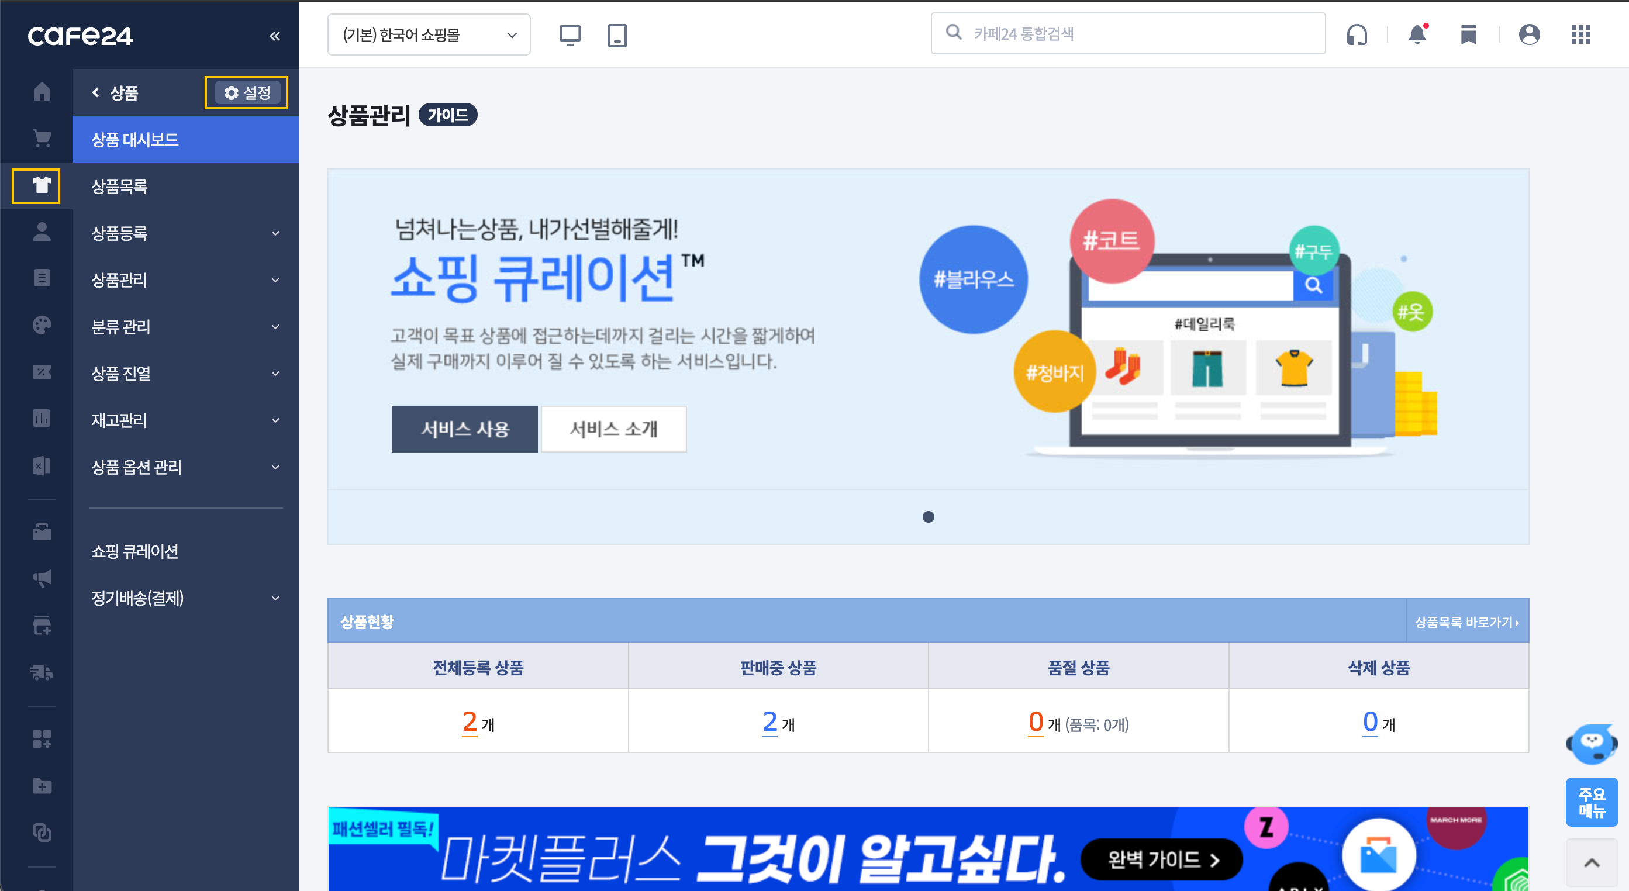Collapse the sidebar with the double chevron
Viewport: 1629px width, 891px height.
(x=274, y=36)
